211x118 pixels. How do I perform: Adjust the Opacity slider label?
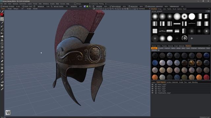coord(134,7)
